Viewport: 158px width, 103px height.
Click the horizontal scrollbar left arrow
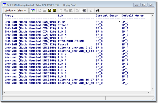(x=5, y=92)
